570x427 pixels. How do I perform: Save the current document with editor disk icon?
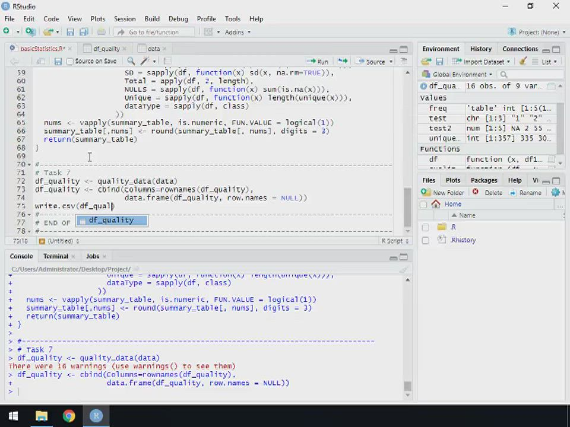click(58, 61)
